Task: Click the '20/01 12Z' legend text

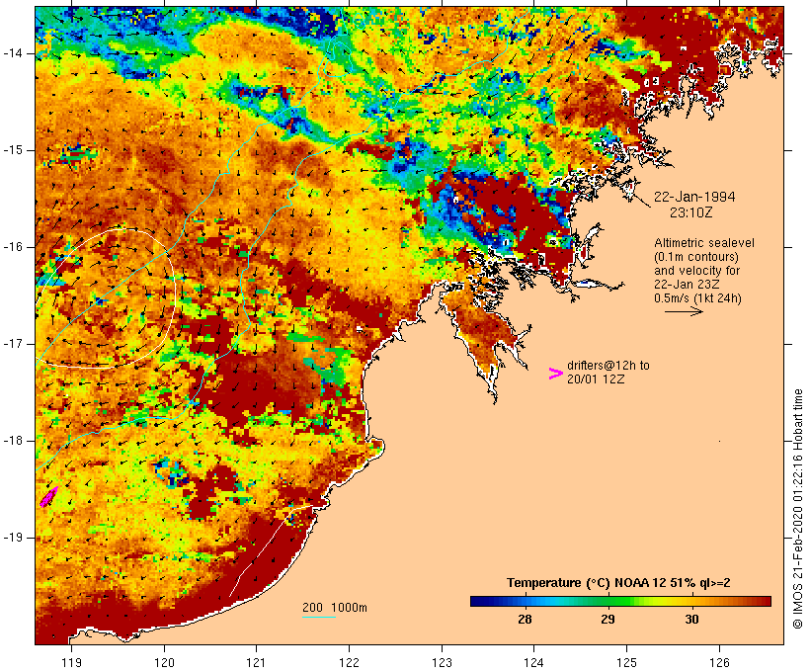Action: 596,379
